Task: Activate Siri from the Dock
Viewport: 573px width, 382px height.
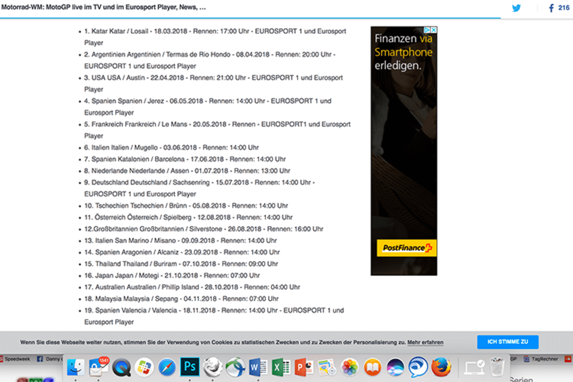Action: coord(394,367)
